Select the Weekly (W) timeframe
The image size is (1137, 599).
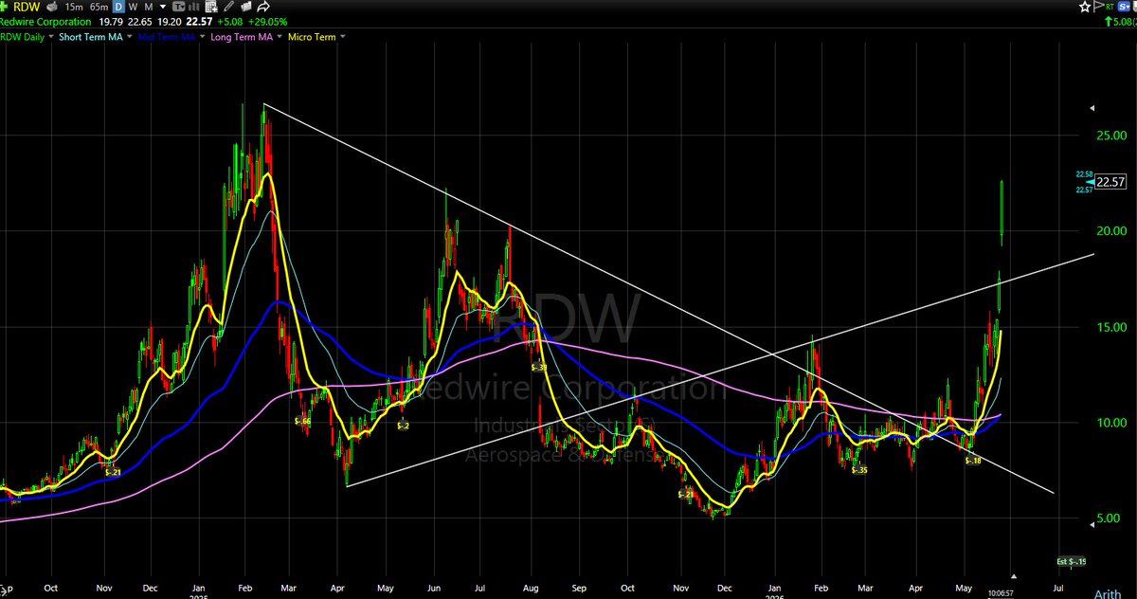[134, 7]
